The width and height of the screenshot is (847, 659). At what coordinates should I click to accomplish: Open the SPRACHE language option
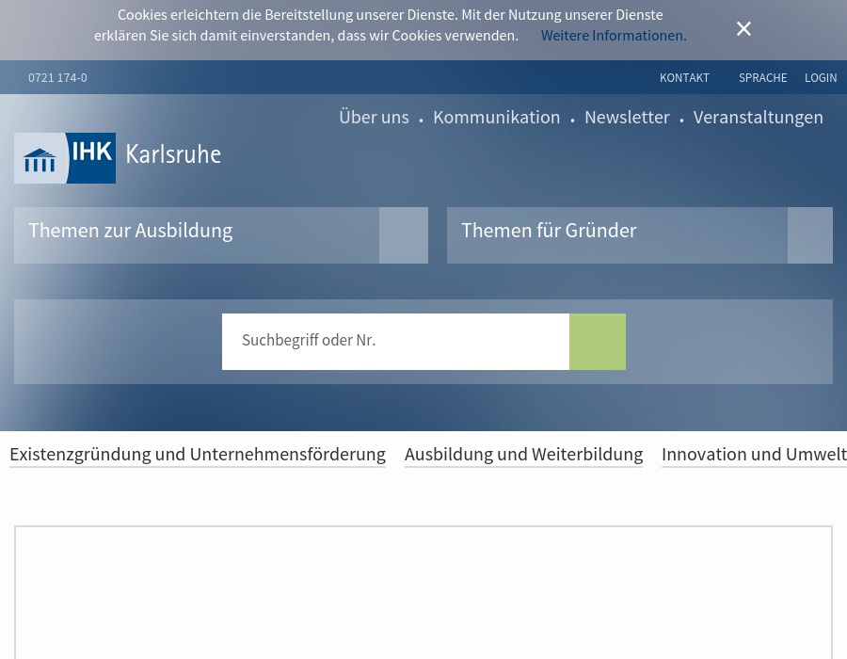click(x=762, y=77)
